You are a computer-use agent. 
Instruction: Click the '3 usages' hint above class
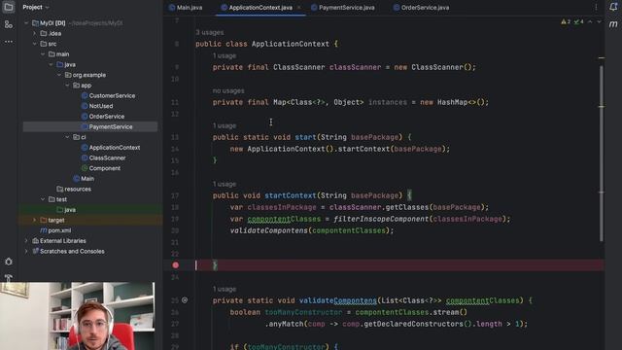(210, 32)
